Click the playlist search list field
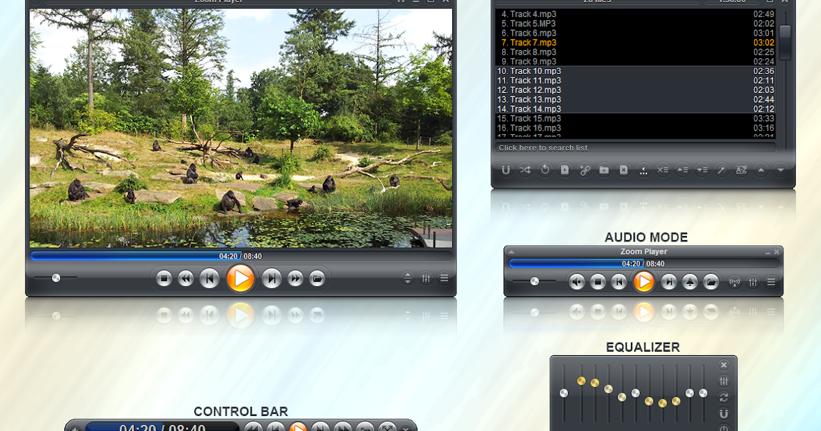 [636, 148]
